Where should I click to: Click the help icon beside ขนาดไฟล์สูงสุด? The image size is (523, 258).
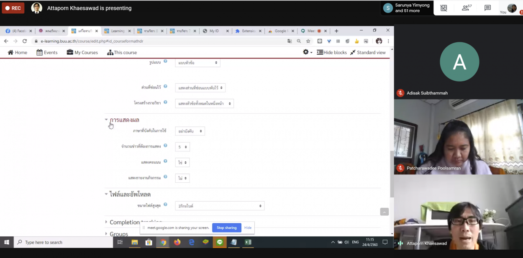coord(165,205)
